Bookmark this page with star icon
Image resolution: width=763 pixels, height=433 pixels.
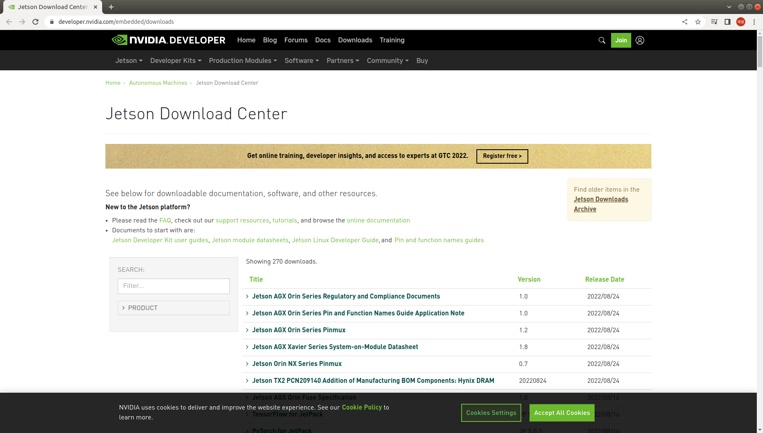(698, 22)
